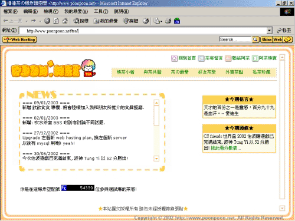Click the page scrollbar down arrow

282,208
